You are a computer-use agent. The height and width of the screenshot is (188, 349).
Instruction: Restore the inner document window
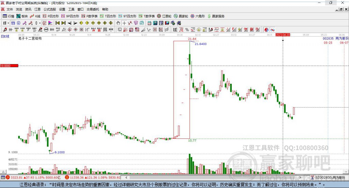click(x=341, y=9)
